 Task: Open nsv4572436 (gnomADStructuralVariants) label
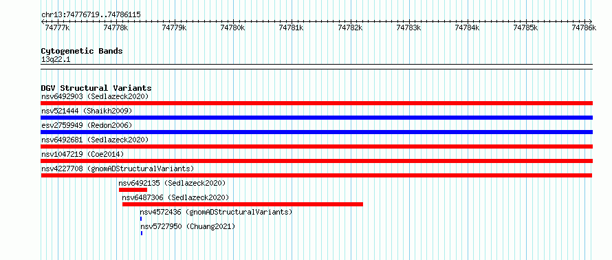click(x=216, y=212)
